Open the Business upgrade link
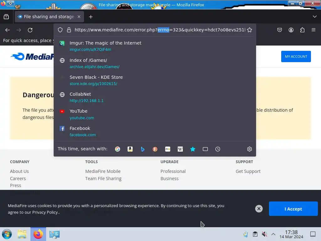Viewport: 321px width, 241px height. [169, 179]
